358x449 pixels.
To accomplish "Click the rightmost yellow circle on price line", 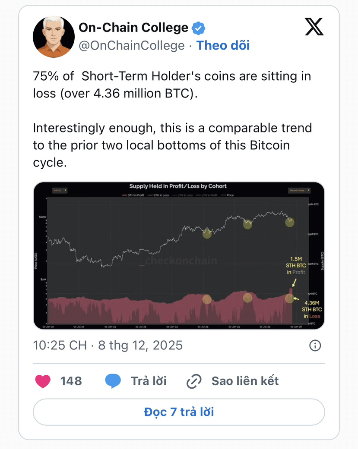I will coord(290,222).
